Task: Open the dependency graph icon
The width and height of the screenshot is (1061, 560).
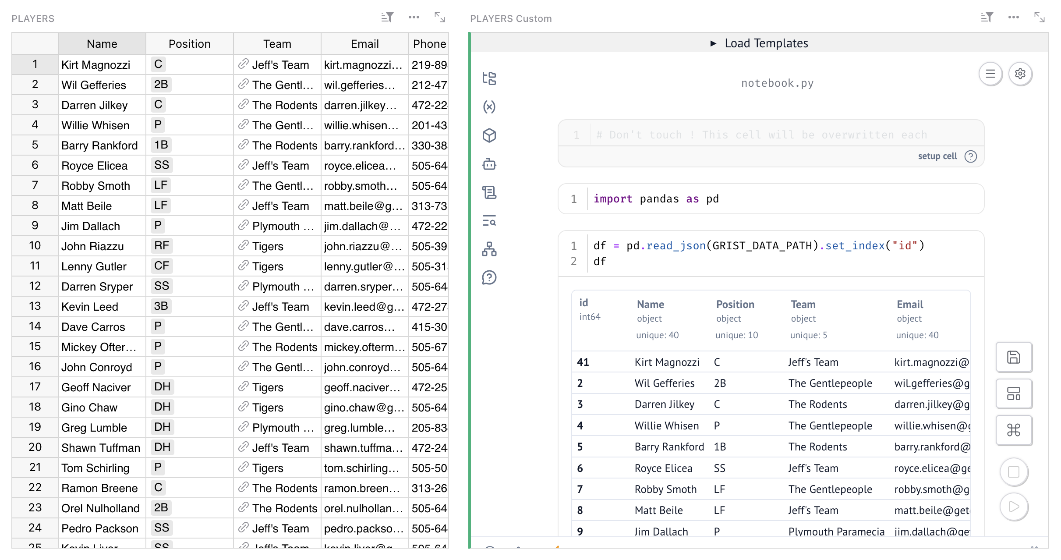Action: click(x=489, y=249)
